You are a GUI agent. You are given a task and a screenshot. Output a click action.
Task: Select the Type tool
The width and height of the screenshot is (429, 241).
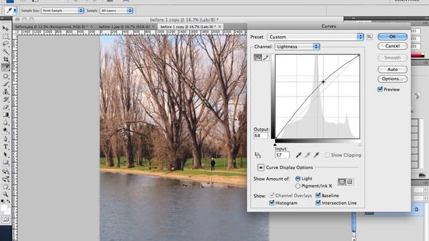[x=5, y=147]
